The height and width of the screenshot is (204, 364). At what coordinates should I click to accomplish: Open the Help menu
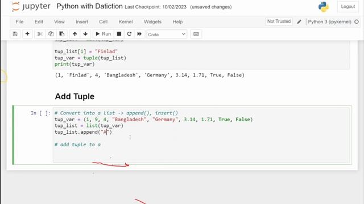point(177,22)
